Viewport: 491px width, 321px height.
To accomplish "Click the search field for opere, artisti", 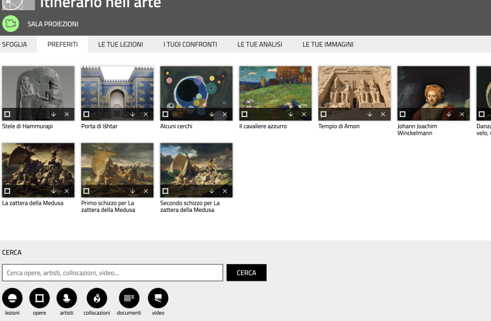I will pyautogui.click(x=113, y=272).
